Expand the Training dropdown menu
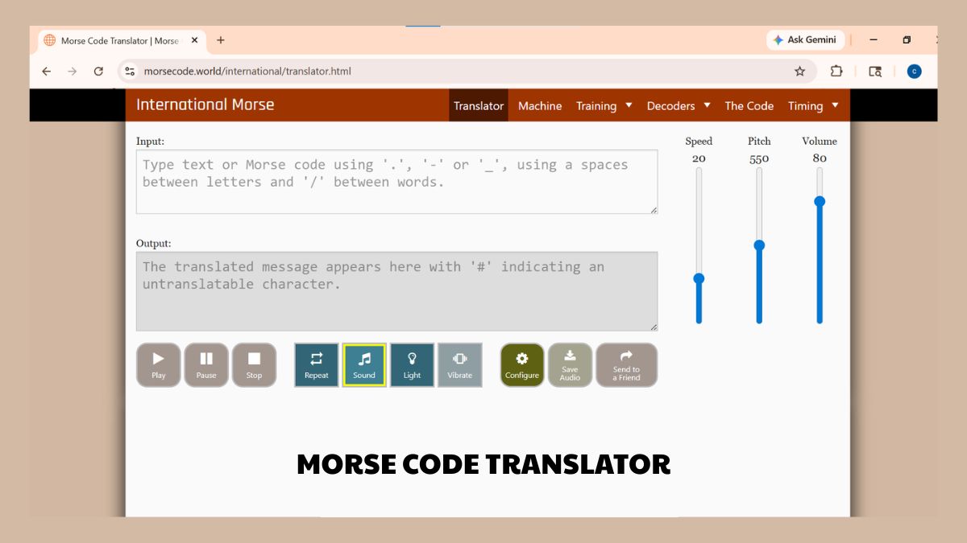The width and height of the screenshot is (967, 543). tap(604, 105)
